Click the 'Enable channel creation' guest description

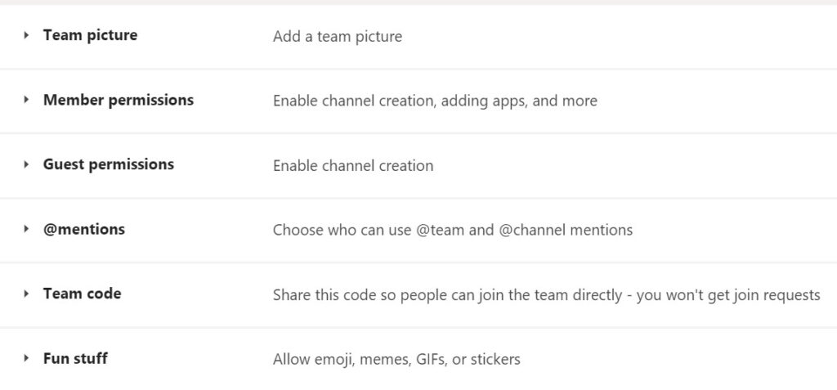pos(353,166)
